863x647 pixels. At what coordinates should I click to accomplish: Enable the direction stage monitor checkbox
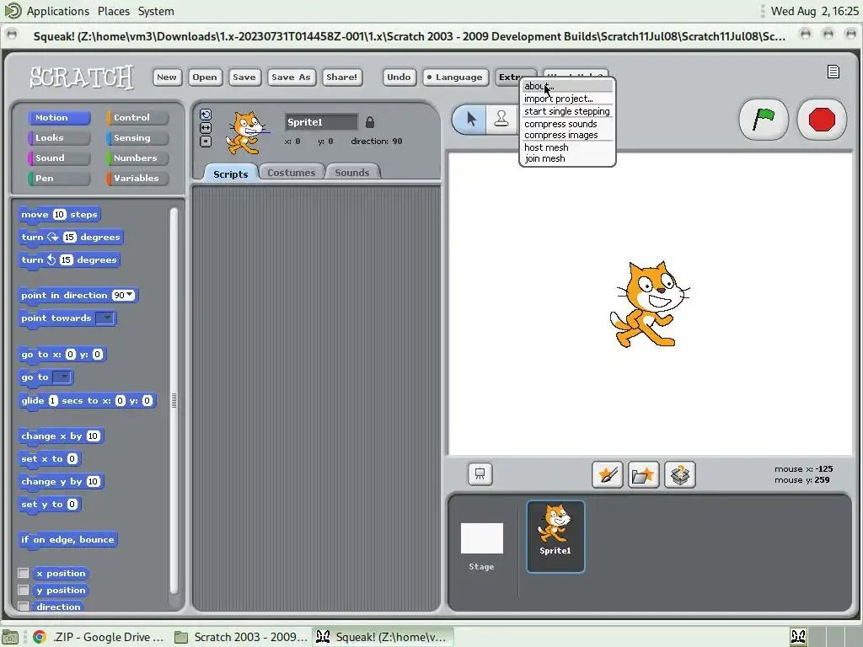click(23, 607)
